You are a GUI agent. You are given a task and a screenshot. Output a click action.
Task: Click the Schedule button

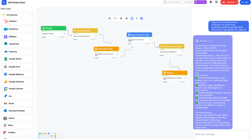pyautogui.click(x=200, y=2)
